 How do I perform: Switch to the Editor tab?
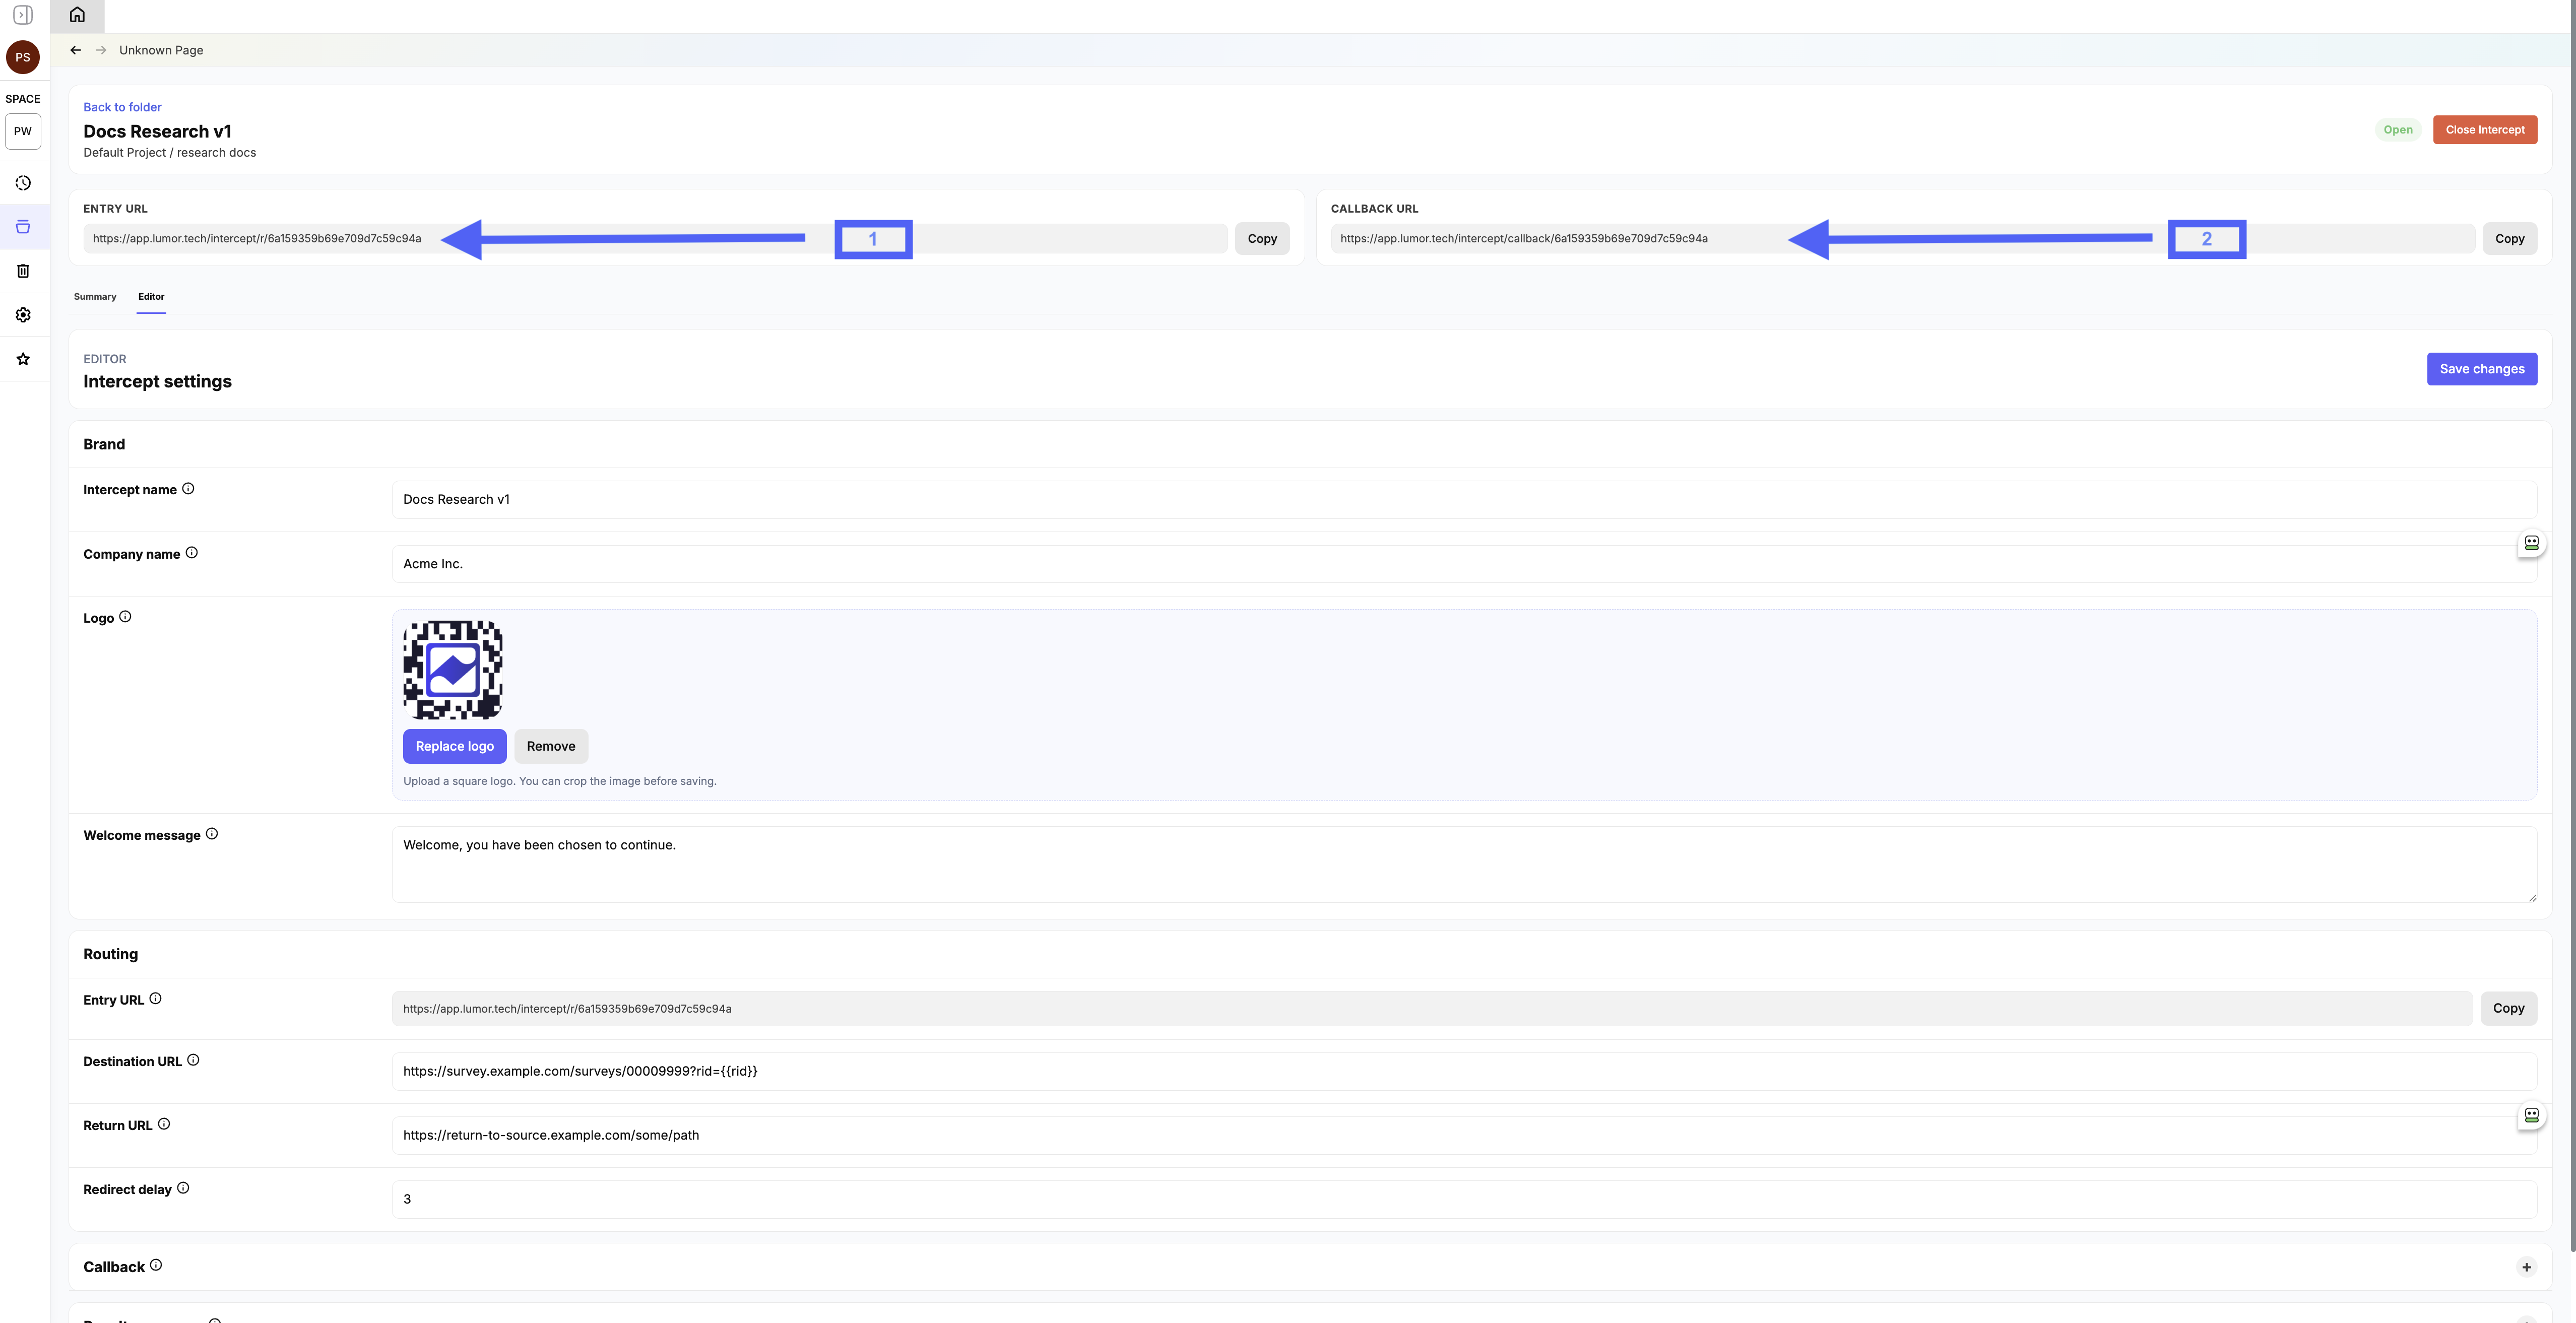click(151, 297)
